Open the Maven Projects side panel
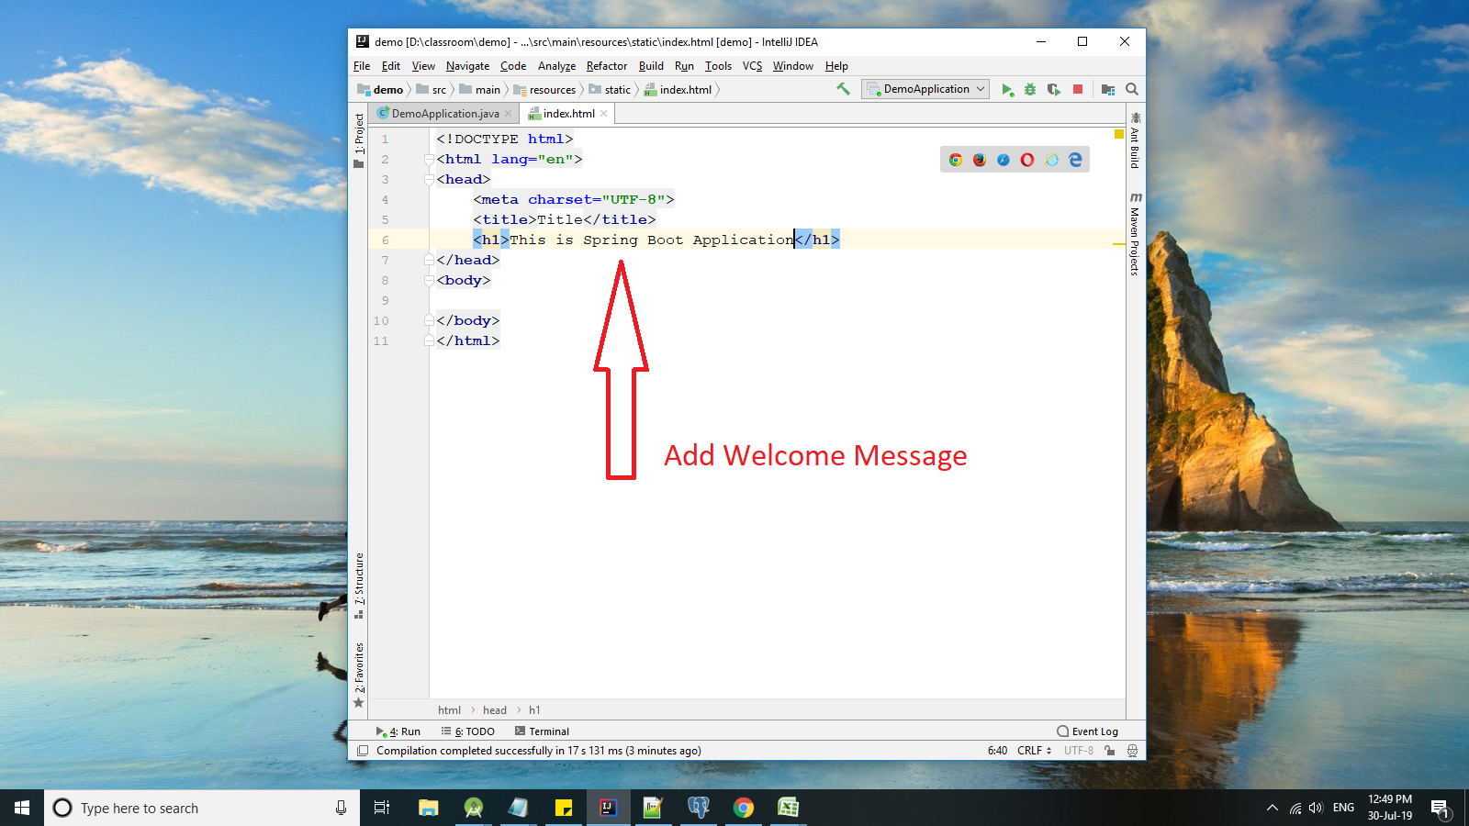Screen dimensions: 1469x826 tap(1136, 234)
